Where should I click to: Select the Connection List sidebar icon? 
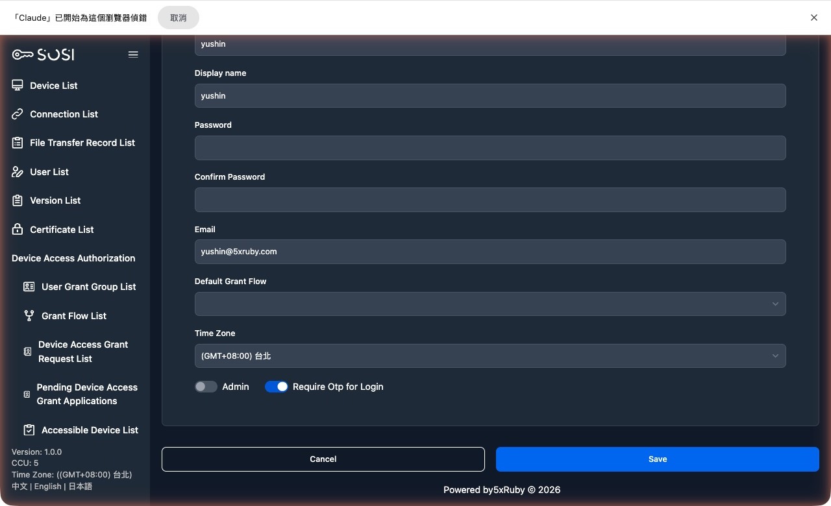[x=18, y=114]
